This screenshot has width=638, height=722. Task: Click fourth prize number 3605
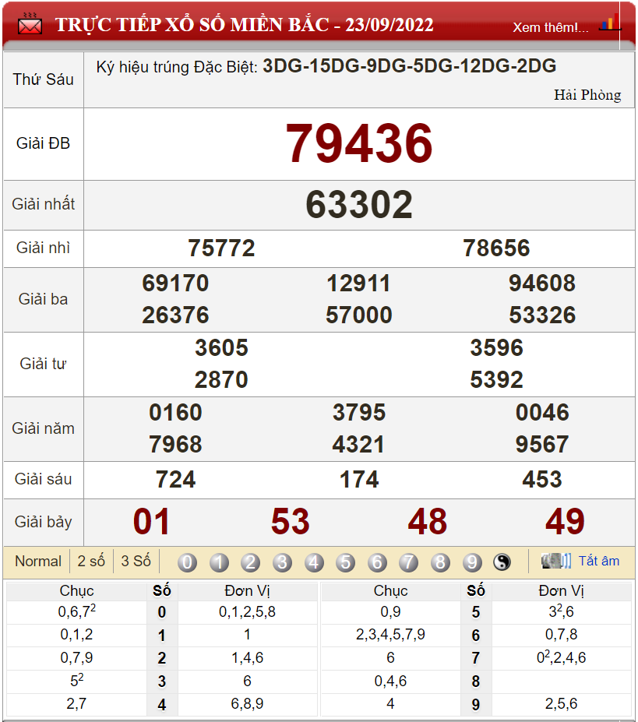221,347
